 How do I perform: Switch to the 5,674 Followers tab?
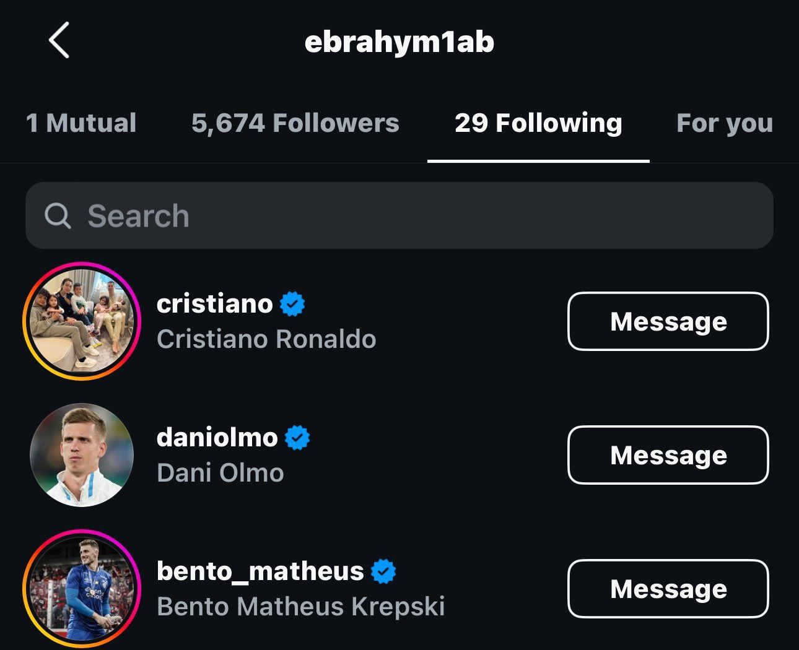[295, 123]
